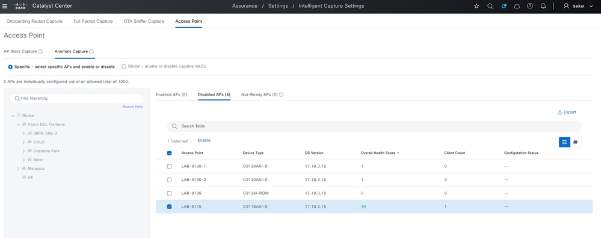Switch to list view icon

(564, 142)
